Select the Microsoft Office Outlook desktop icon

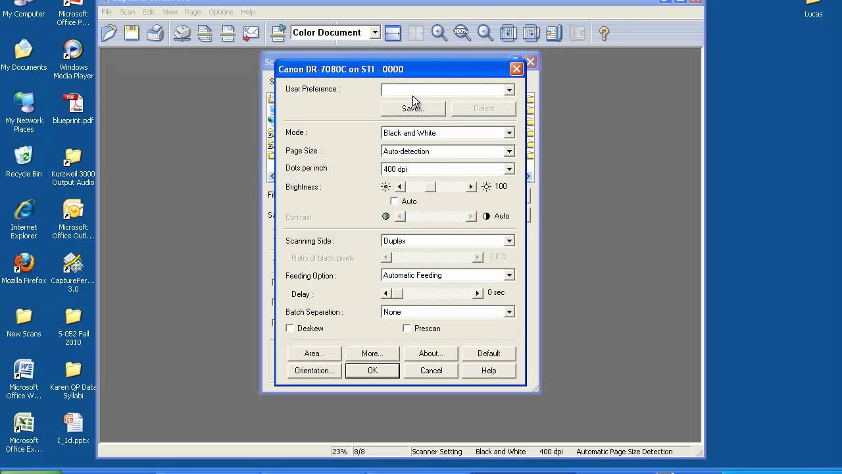73,219
